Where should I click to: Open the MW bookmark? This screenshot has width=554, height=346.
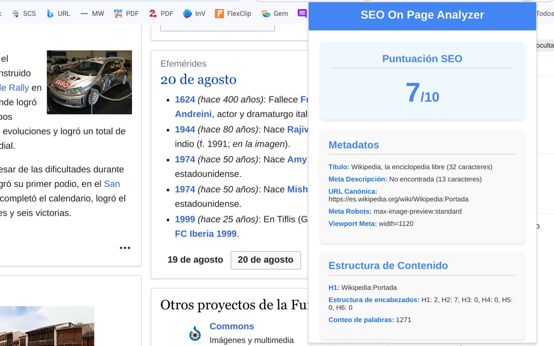click(92, 13)
